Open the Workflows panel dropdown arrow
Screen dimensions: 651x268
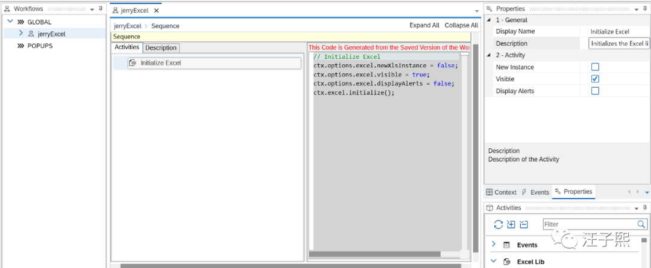[92, 9]
